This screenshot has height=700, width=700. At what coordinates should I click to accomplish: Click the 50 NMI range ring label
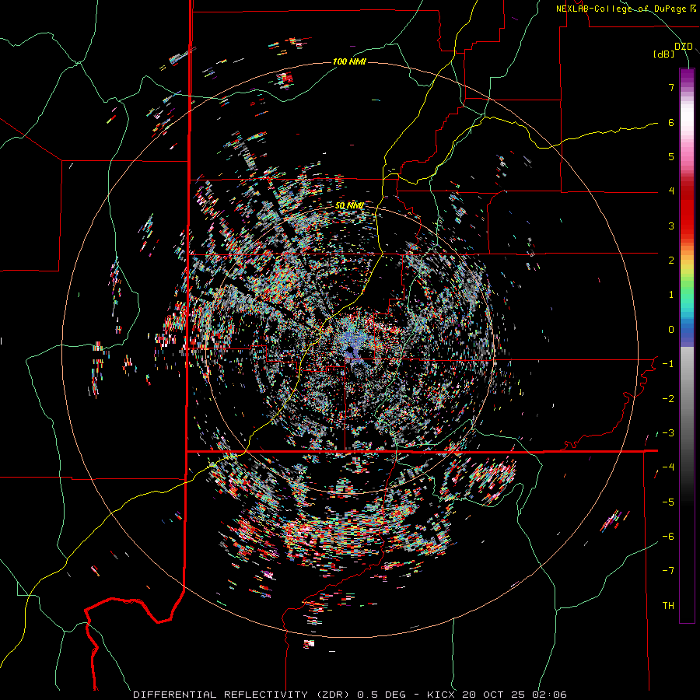click(349, 206)
